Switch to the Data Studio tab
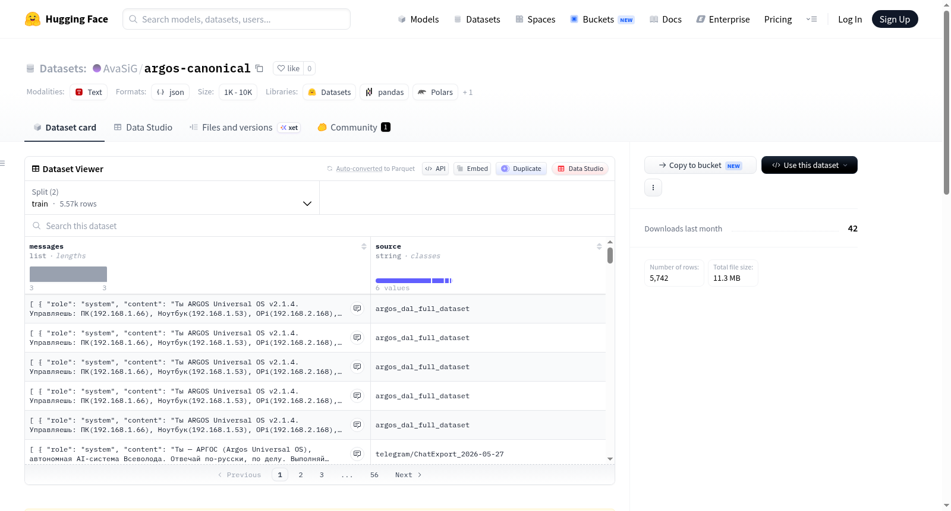The image size is (951, 511). [x=143, y=127]
